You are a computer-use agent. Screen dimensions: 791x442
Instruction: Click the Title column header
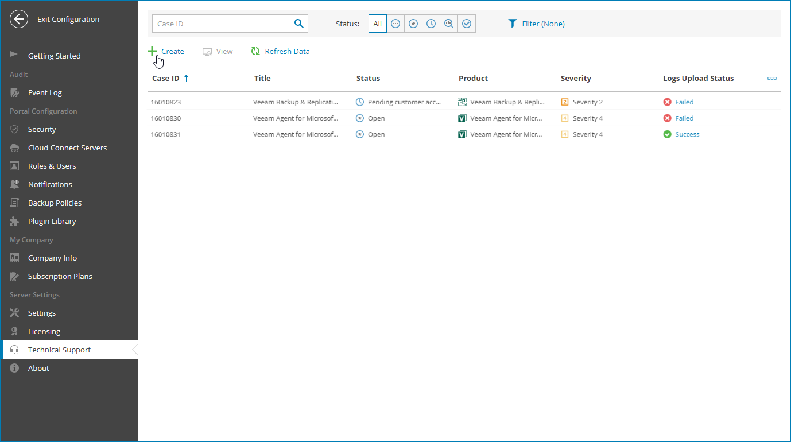(262, 78)
